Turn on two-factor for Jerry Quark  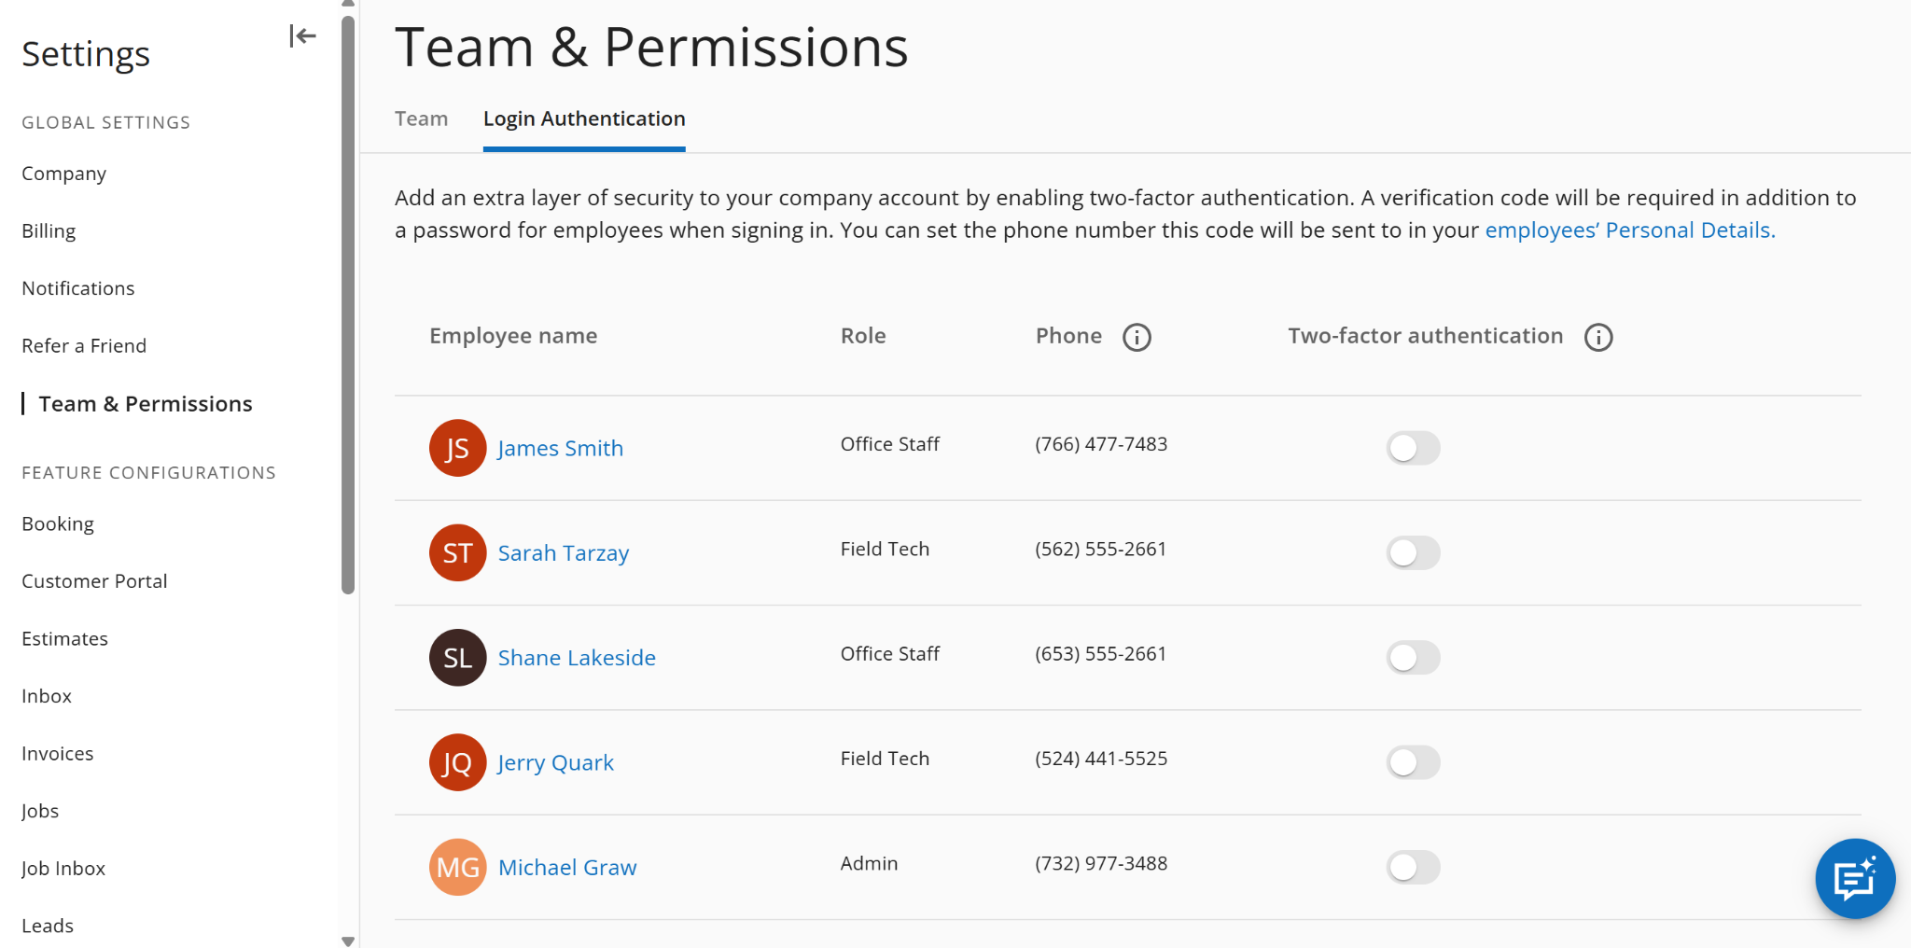(x=1413, y=762)
